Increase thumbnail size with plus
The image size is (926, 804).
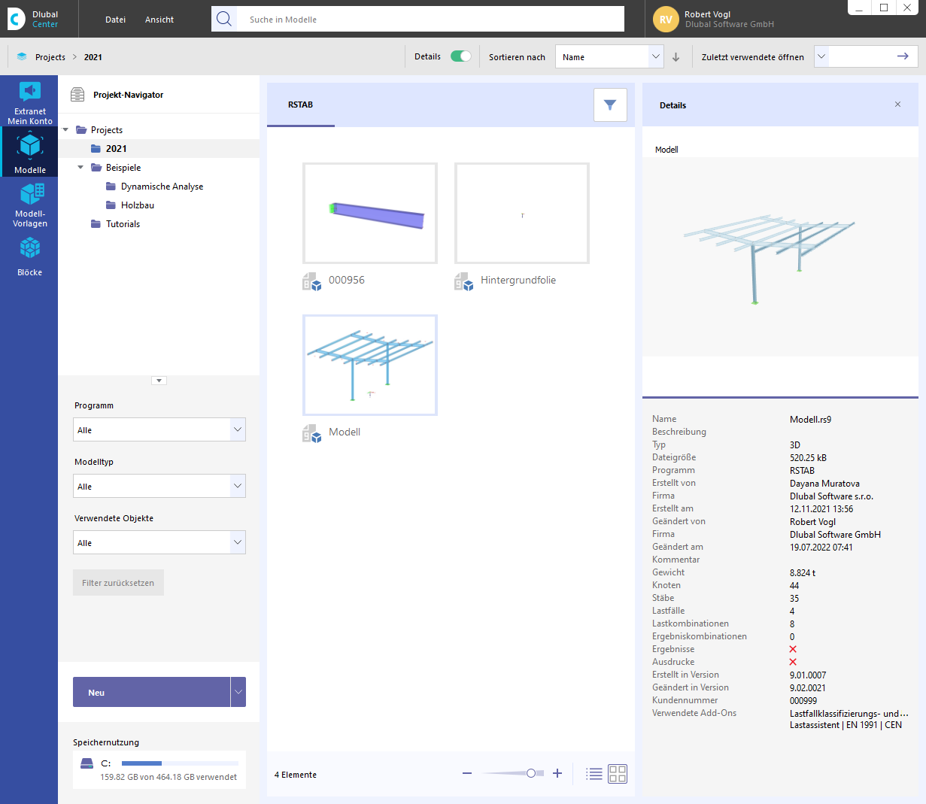(x=557, y=773)
